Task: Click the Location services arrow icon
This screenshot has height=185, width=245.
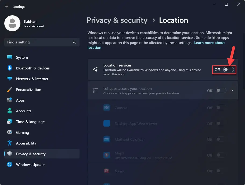Action: (95, 69)
